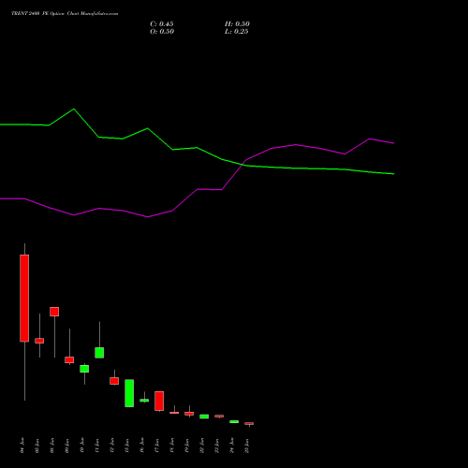Click the small red candlestick for date 05
468x468 pixels.
click(39, 341)
